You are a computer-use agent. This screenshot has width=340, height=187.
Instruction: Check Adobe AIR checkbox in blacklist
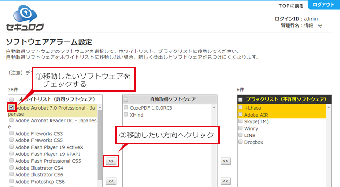click(240, 114)
